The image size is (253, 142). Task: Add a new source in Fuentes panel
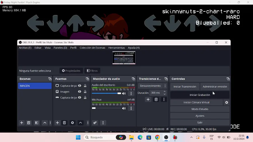coord(57,123)
